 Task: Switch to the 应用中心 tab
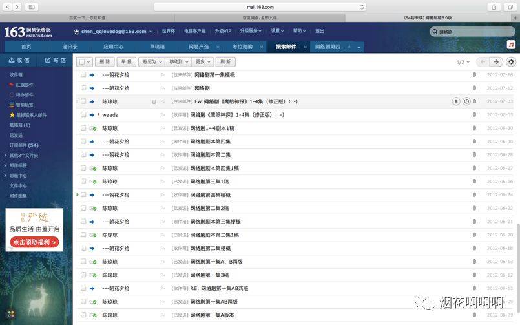(x=113, y=47)
